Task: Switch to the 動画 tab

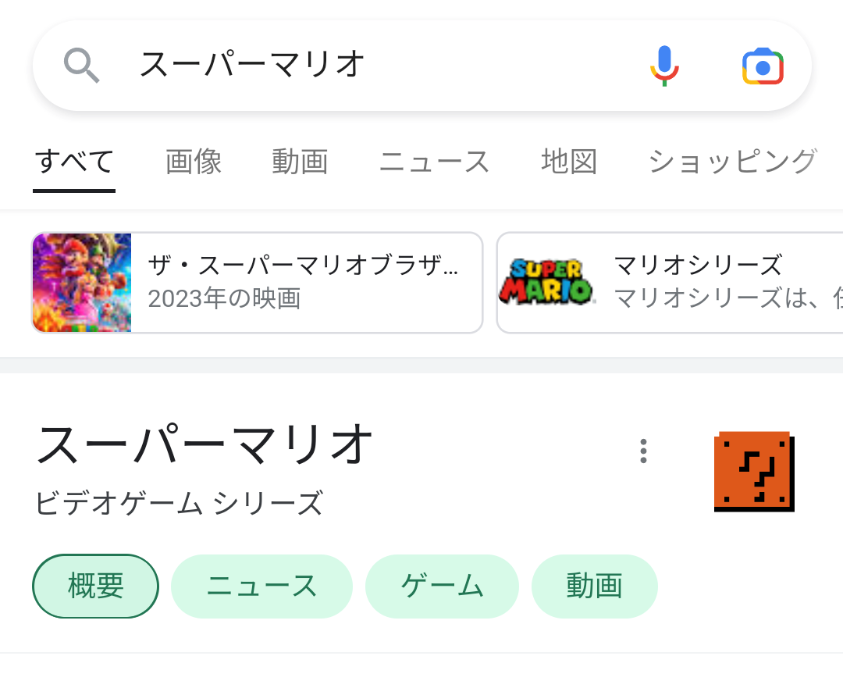Action: tap(300, 162)
